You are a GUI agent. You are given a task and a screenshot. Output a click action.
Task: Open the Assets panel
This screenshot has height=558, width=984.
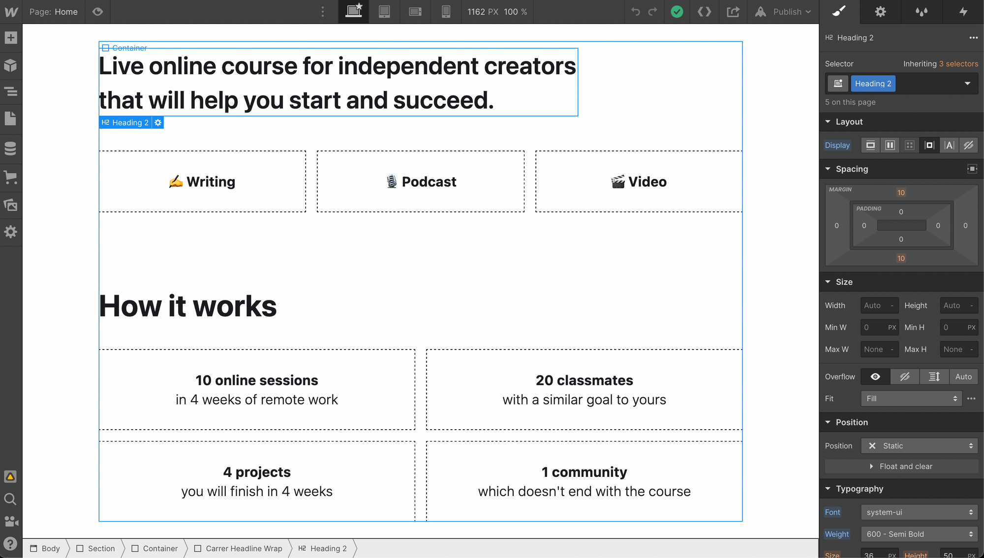click(x=11, y=205)
